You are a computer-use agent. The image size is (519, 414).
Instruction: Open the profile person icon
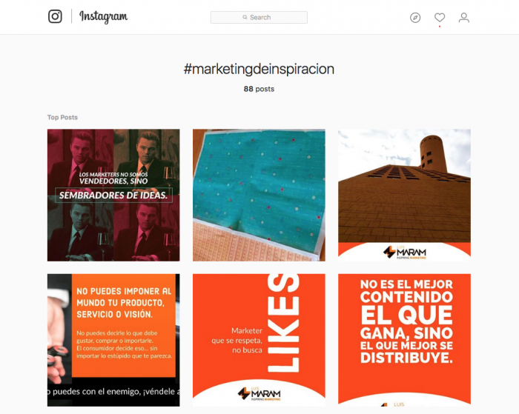[463, 18]
